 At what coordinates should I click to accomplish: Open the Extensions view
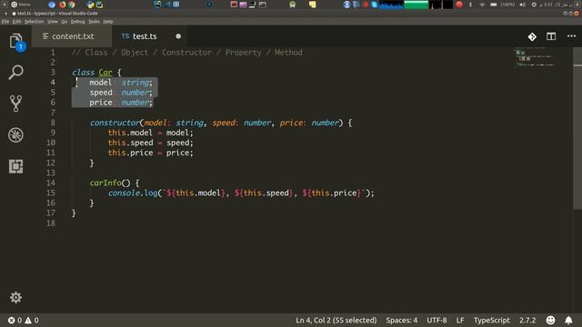click(x=15, y=166)
